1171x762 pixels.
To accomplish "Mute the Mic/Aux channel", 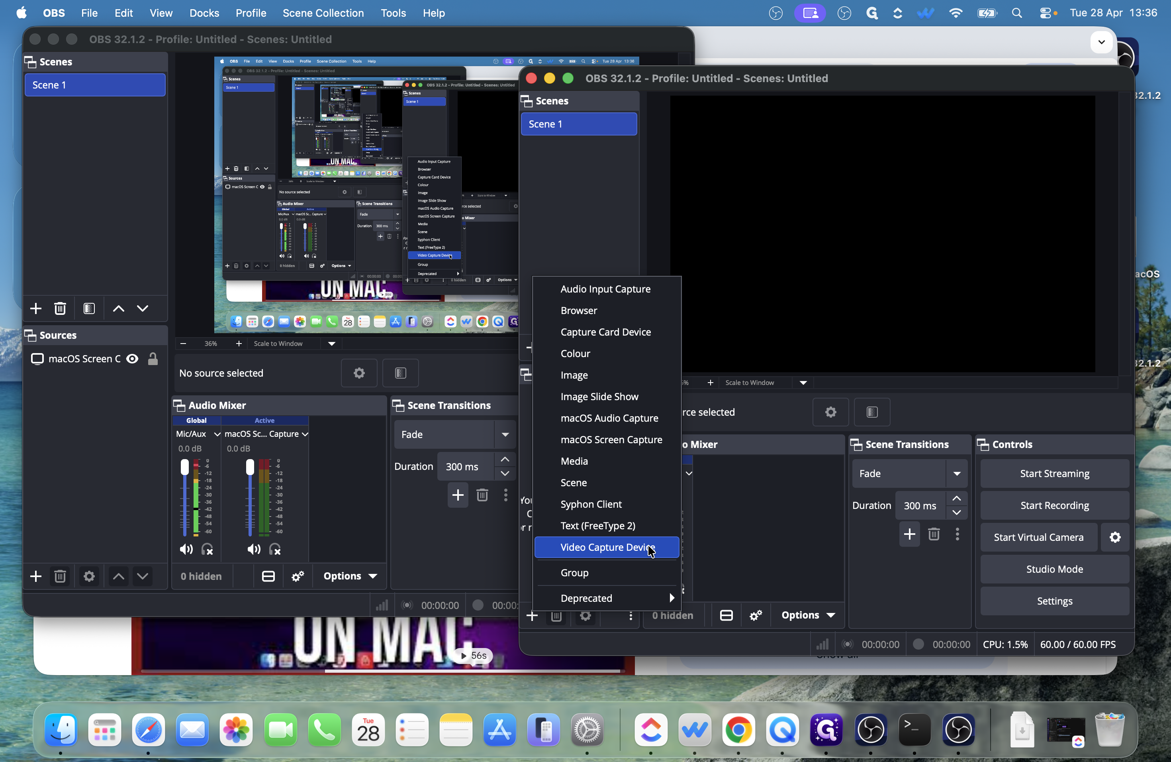I will coord(186,549).
